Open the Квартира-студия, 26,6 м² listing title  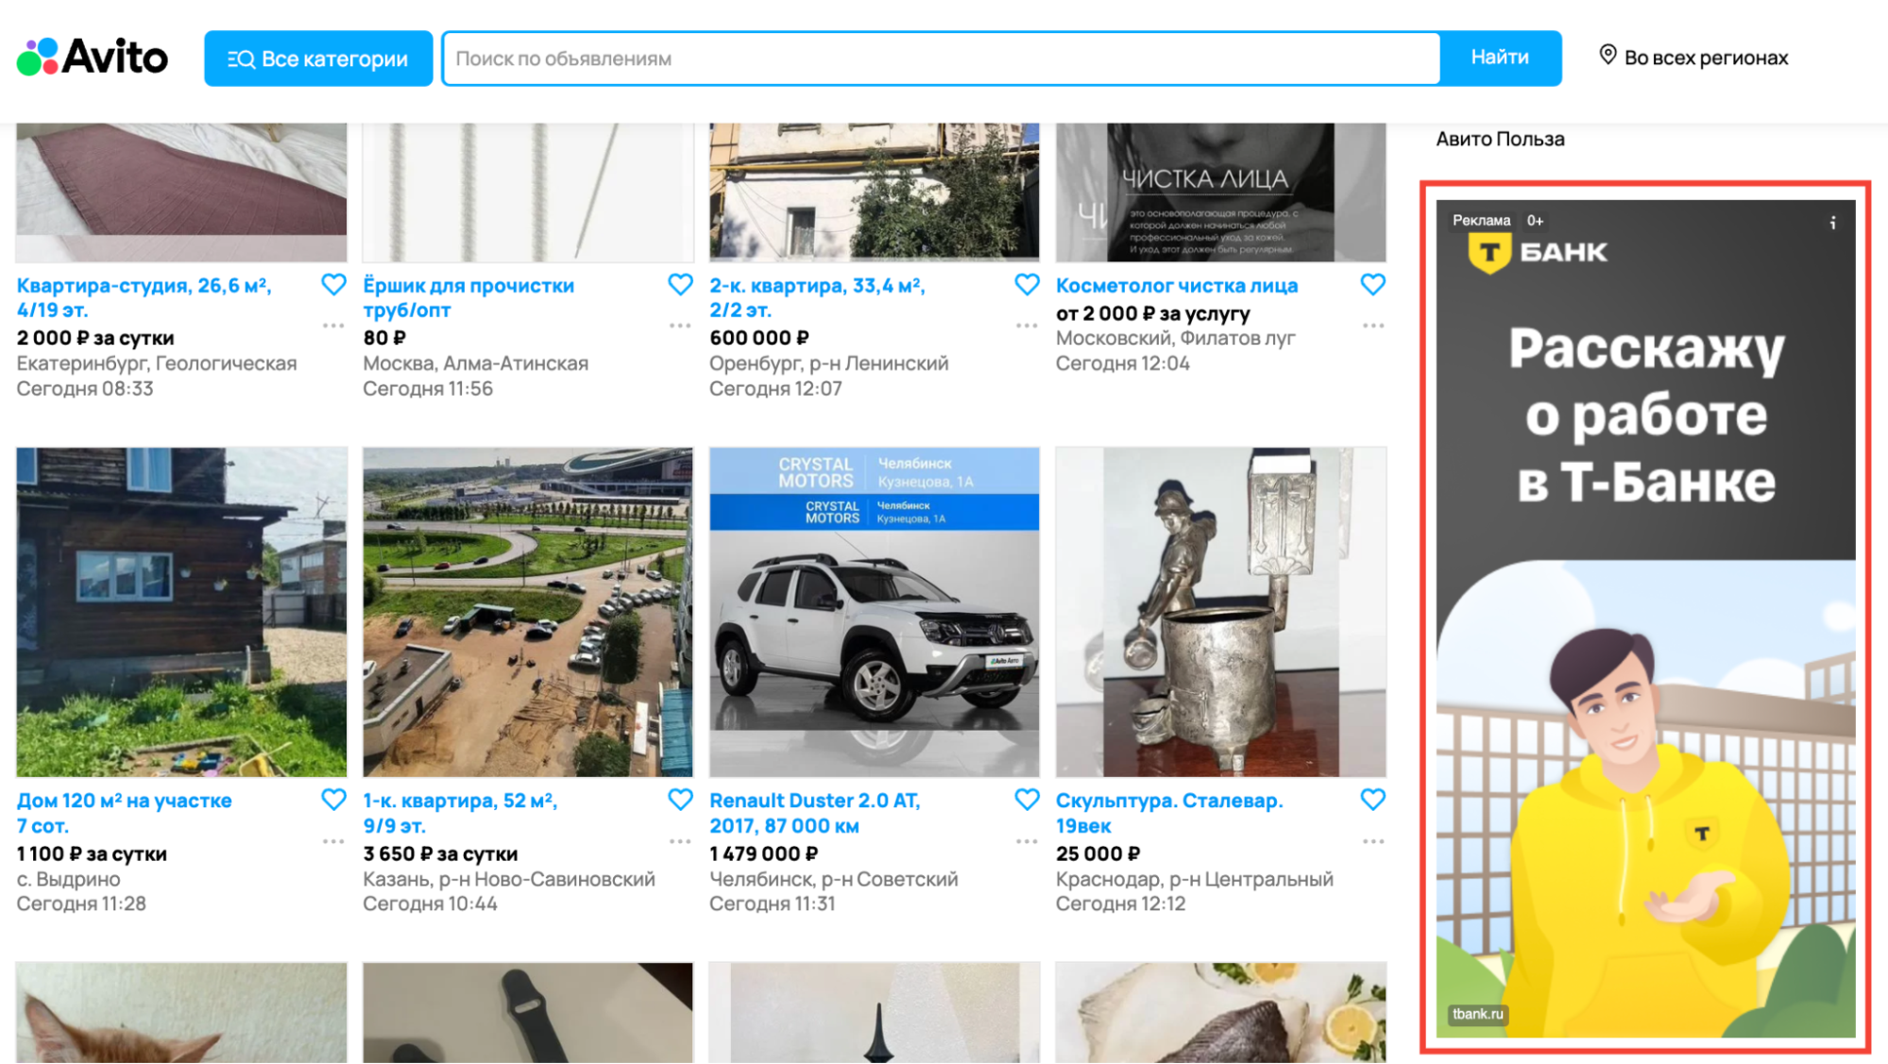[x=145, y=297]
